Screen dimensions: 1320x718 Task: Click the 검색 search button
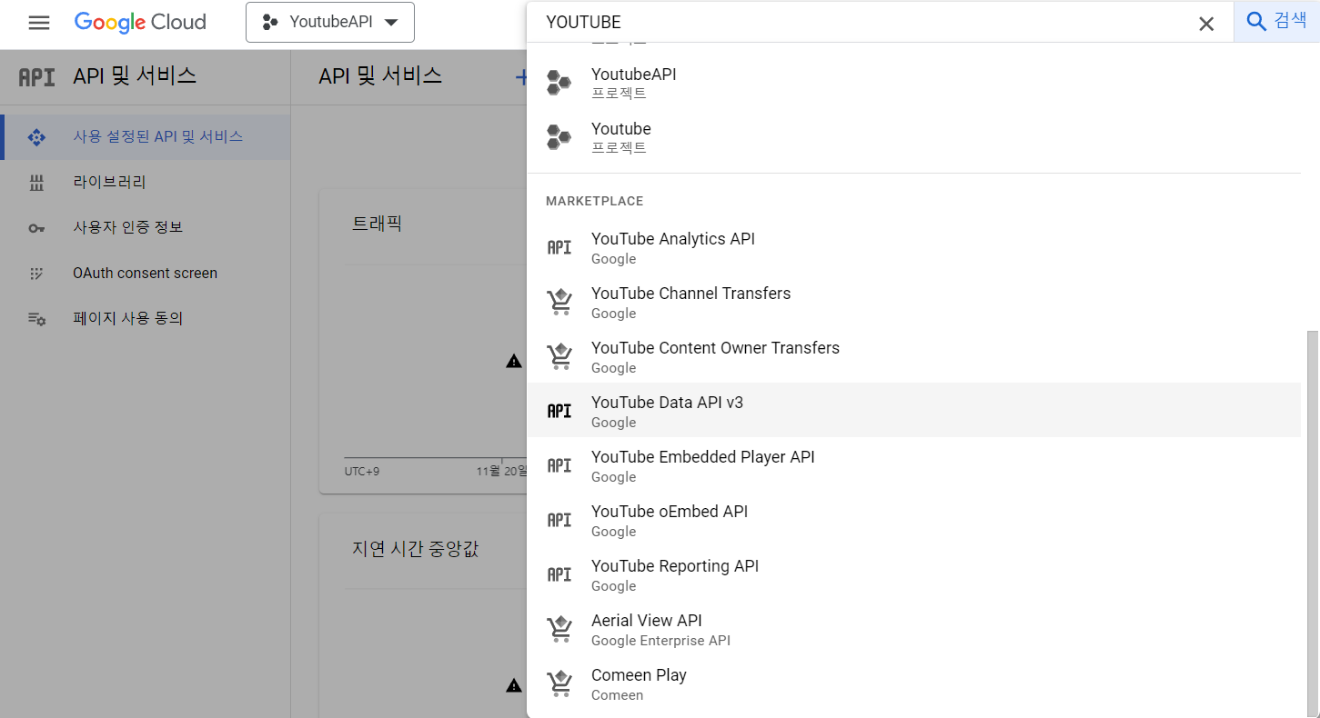tap(1276, 22)
